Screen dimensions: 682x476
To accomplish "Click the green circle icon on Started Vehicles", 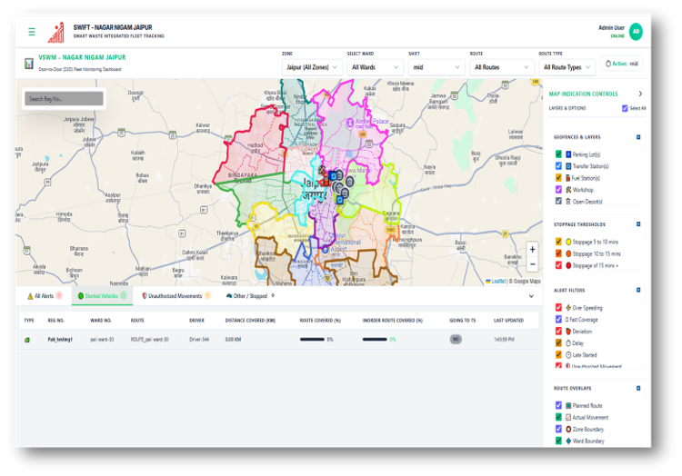I will 80,296.
